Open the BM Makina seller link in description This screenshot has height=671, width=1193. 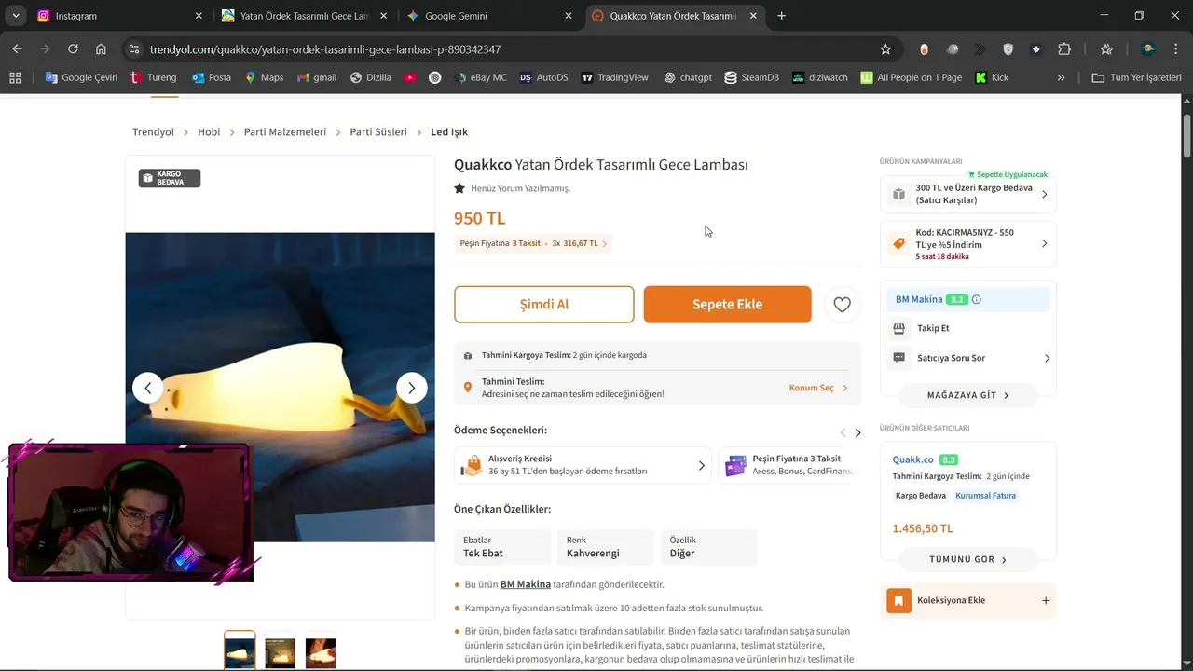[x=526, y=584]
